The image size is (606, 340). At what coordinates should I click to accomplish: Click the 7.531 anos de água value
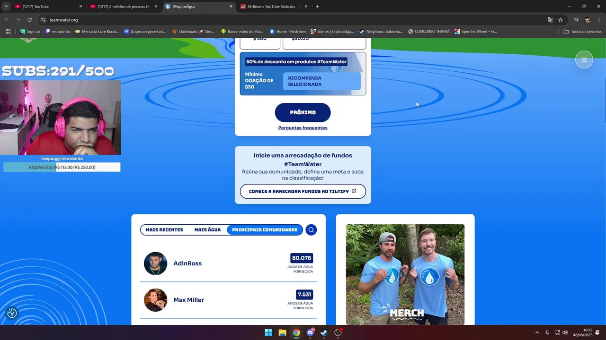pos(304,295)
